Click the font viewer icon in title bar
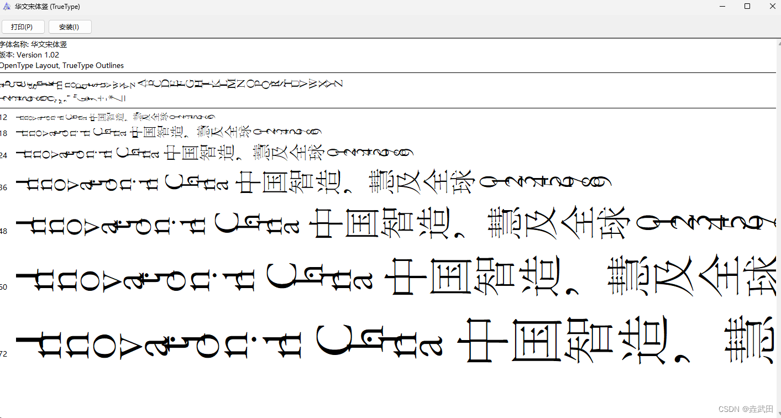This screenshot has height=418, width=781. (x=6, y=6)
